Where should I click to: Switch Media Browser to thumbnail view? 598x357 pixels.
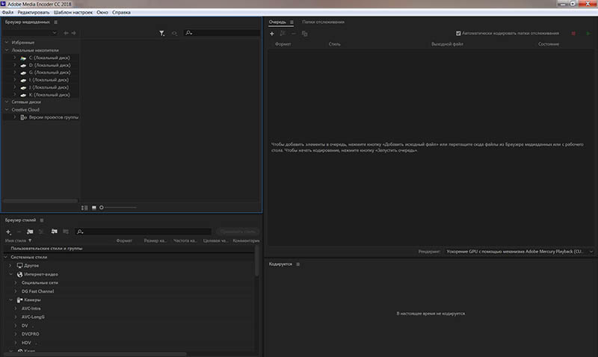(x=94, y=208)
